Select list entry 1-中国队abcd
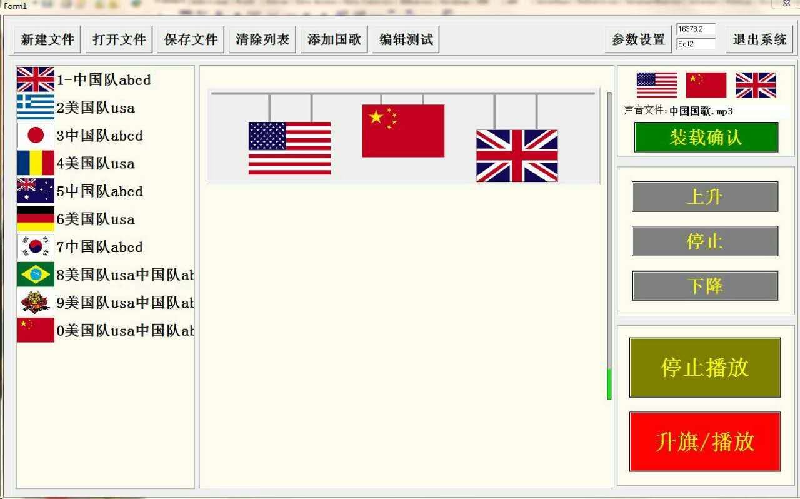The height and width of the screenshot is (499, 800). pos(105,79)
